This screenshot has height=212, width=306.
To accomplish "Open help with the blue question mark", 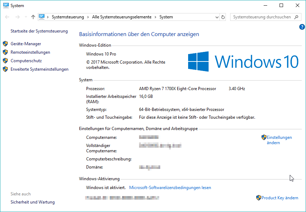I will [x=302, y=27].
